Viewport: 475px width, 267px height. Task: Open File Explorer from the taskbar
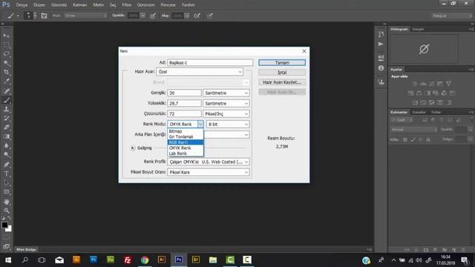213,260
